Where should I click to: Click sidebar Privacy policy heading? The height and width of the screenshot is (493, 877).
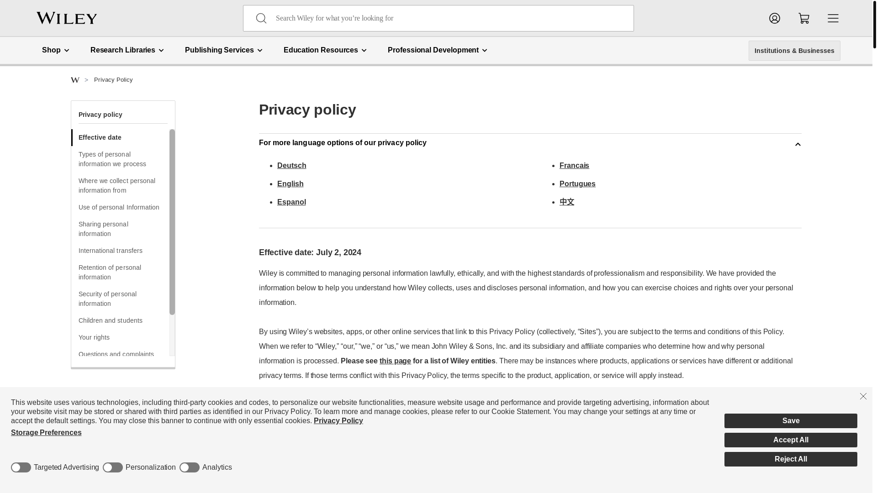(100, 115)
